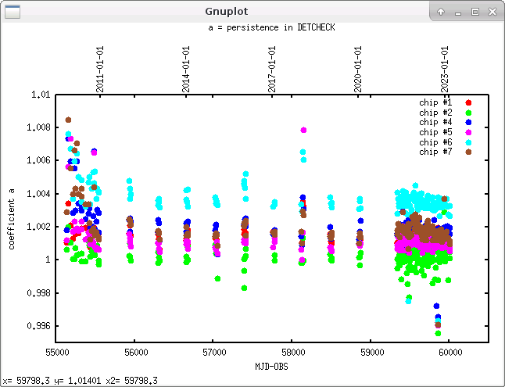This screenshot has width=505, height=387.
Task: Click the 58000 x-axis tick label
Action: point(292,353)
